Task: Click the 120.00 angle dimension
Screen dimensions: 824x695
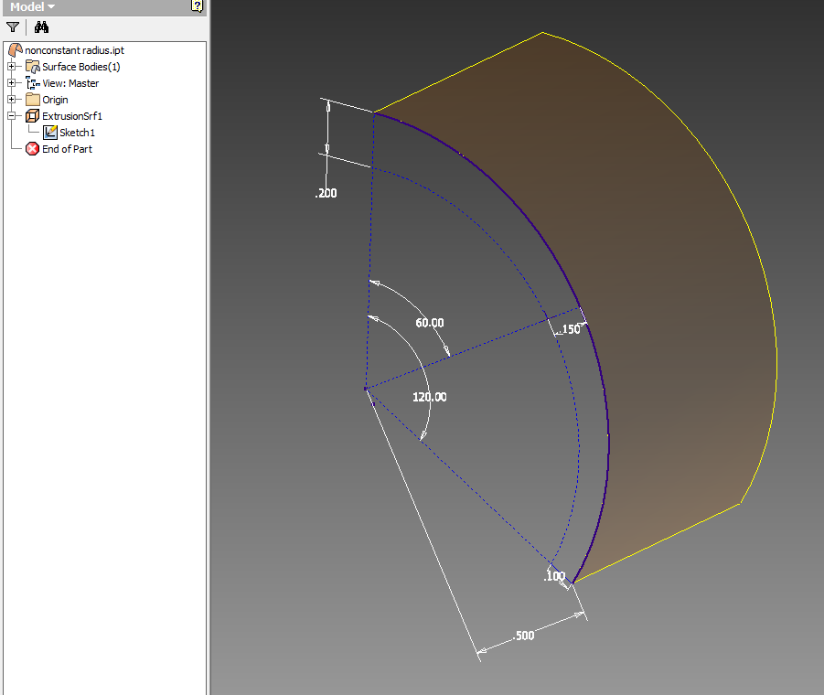Action: 429,397
